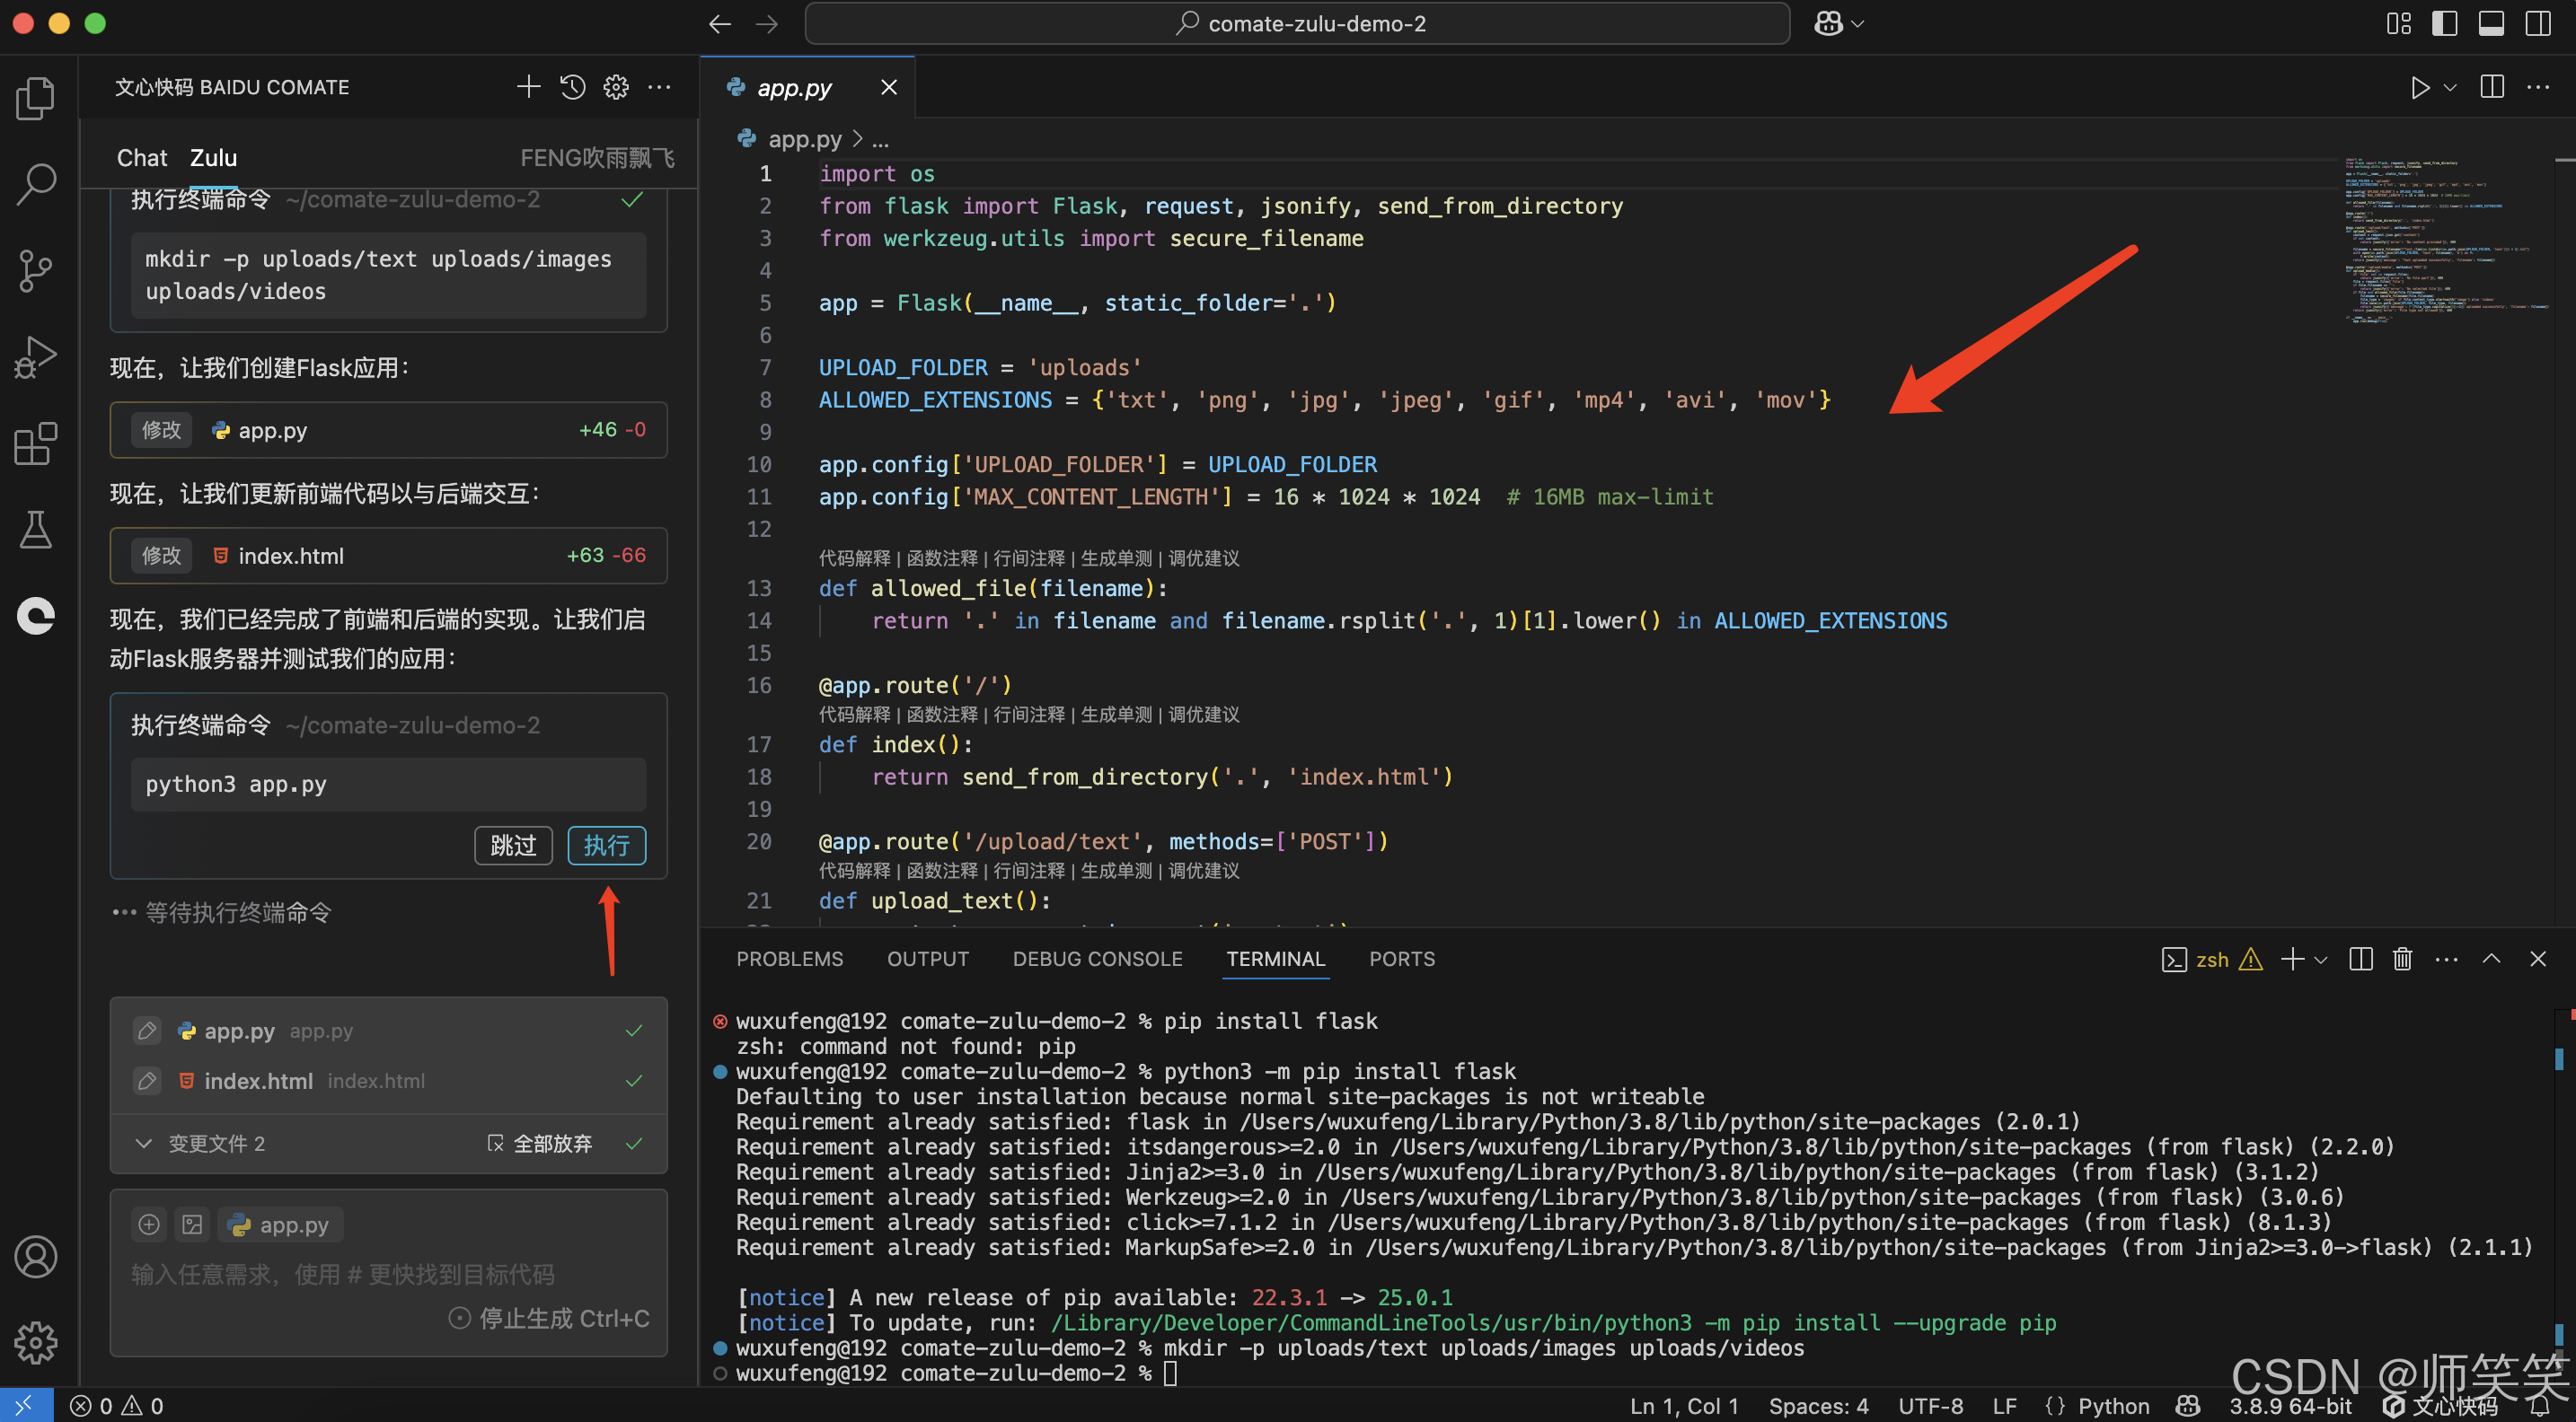The image size is (2576, 1422).
Task: Open the Source Control view
Action: pyautogui.click(x=36, y=270)
